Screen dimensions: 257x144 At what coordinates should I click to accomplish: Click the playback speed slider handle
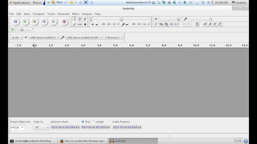[22, 30]
